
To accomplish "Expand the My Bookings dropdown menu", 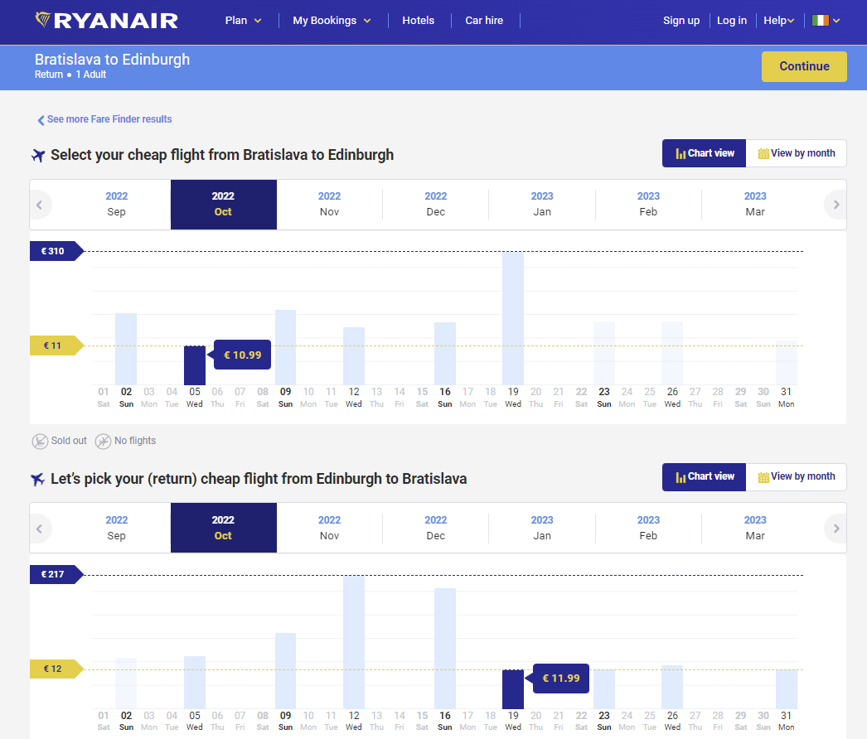I will click(x=332, y=21).
